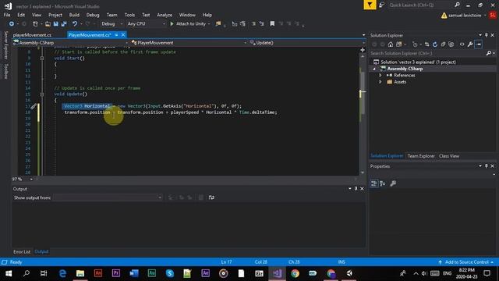499x281 pixels.
Task: Click the Sync with Active Document icon
Action: (426, 44)
